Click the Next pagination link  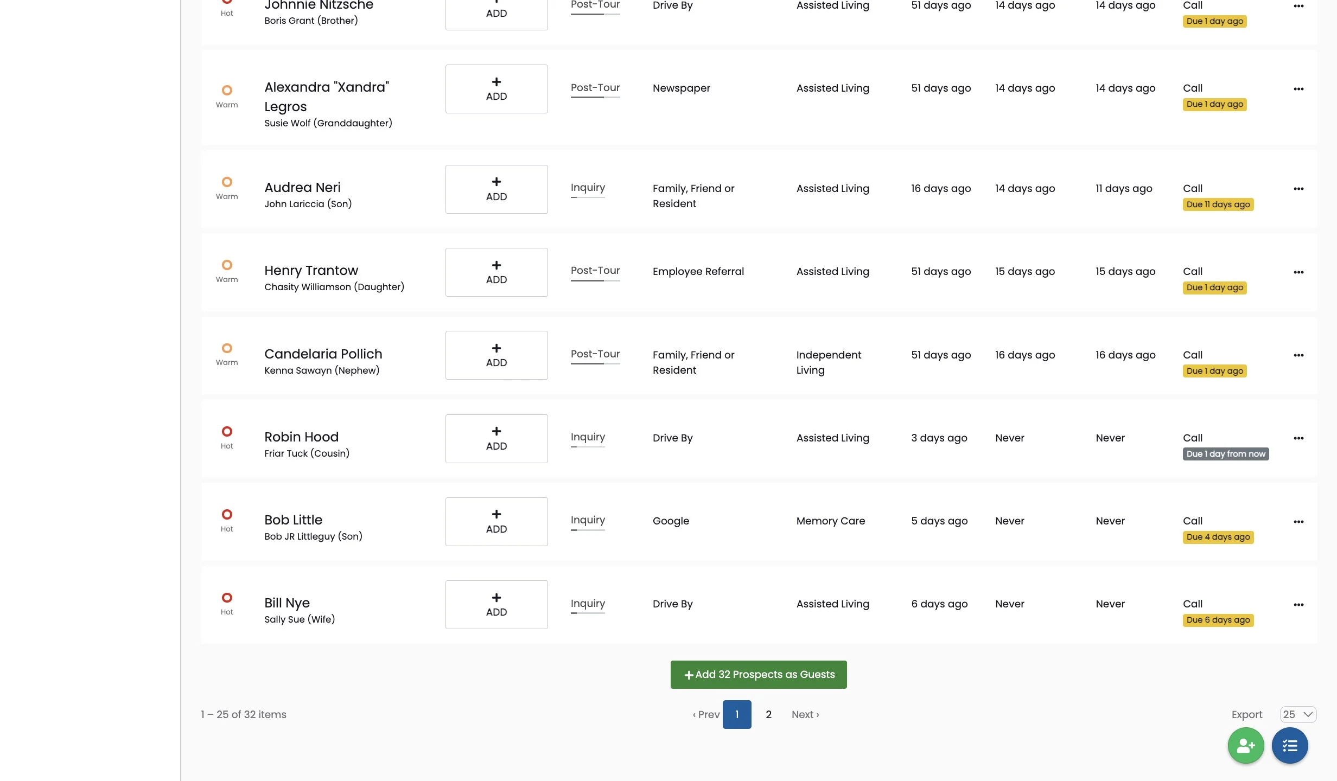coord(805,714)
